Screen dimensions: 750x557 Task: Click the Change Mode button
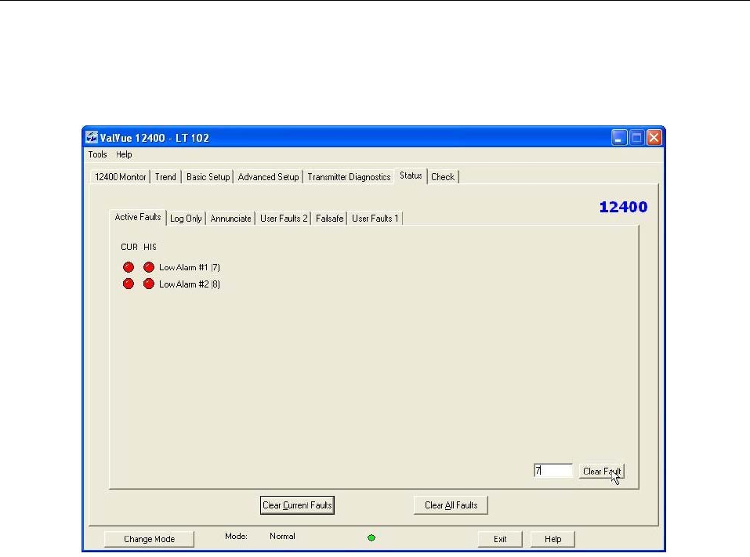[x=149, y=539]
